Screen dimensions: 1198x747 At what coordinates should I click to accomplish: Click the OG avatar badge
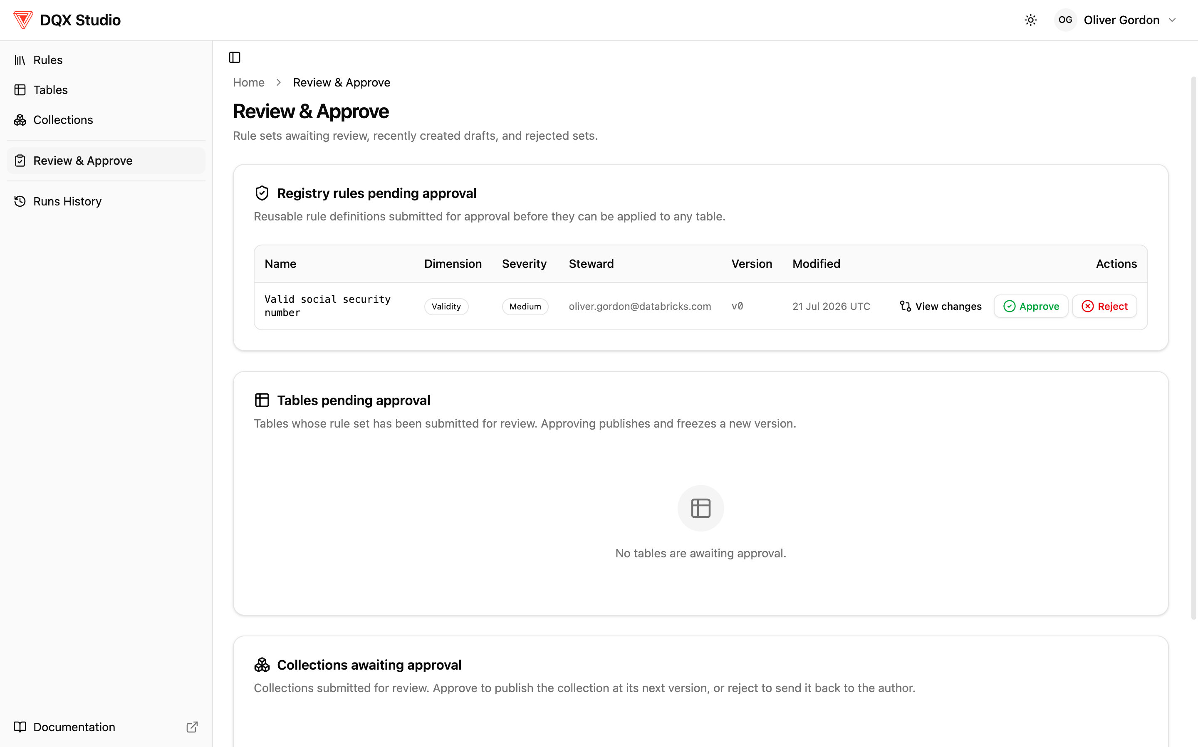[x=1065, y=20]
